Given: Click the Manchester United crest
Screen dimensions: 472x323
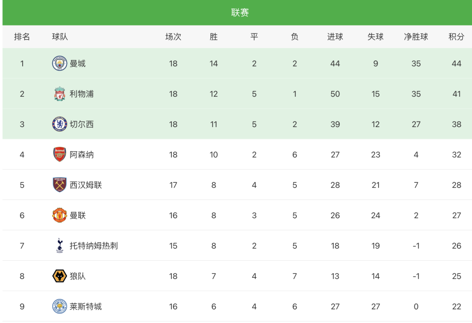Looking at the screenshot, I should 59,215.
